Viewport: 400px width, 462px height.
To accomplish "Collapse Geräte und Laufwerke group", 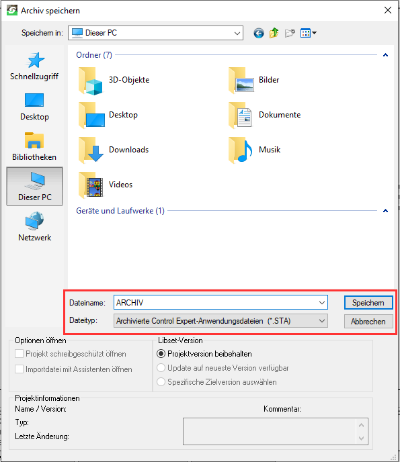I will pyautogui.click(x=385, y=211).
